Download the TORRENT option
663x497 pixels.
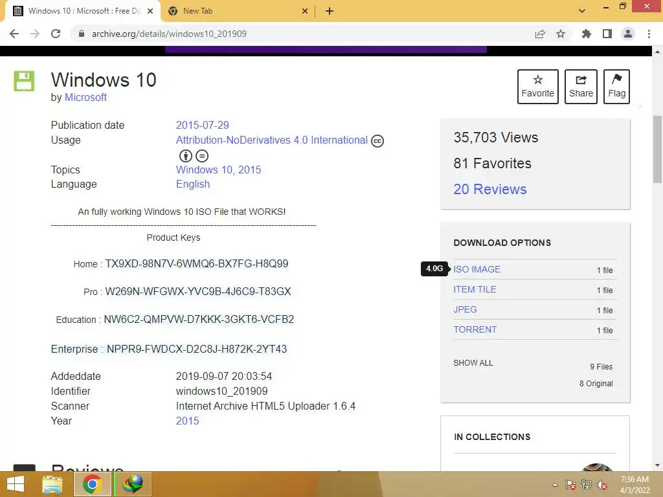click(x=475, y=329)
